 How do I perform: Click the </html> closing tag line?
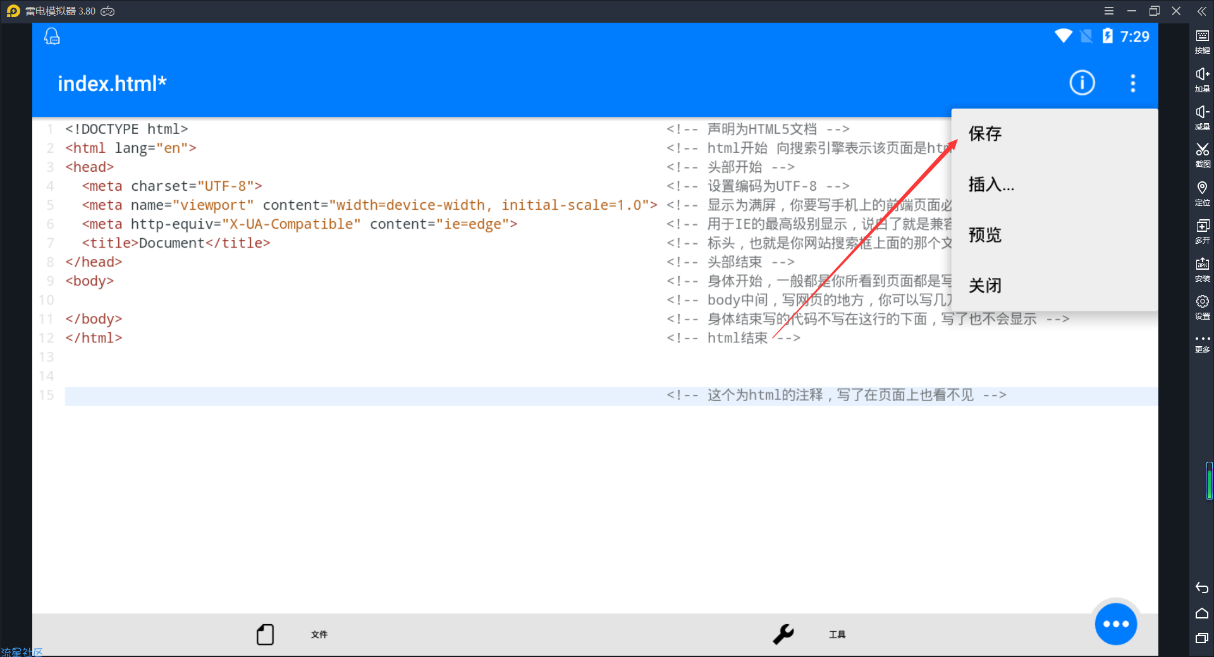click(x=94, y=337)
